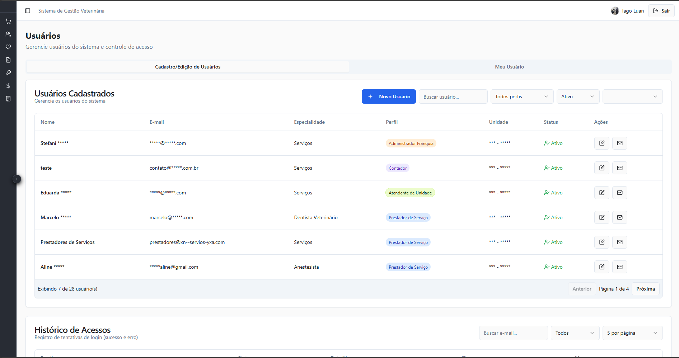Open the Todos dropdown in Histórico de Acessos
This screenshot has width=679, height=358.
point(575,333)
